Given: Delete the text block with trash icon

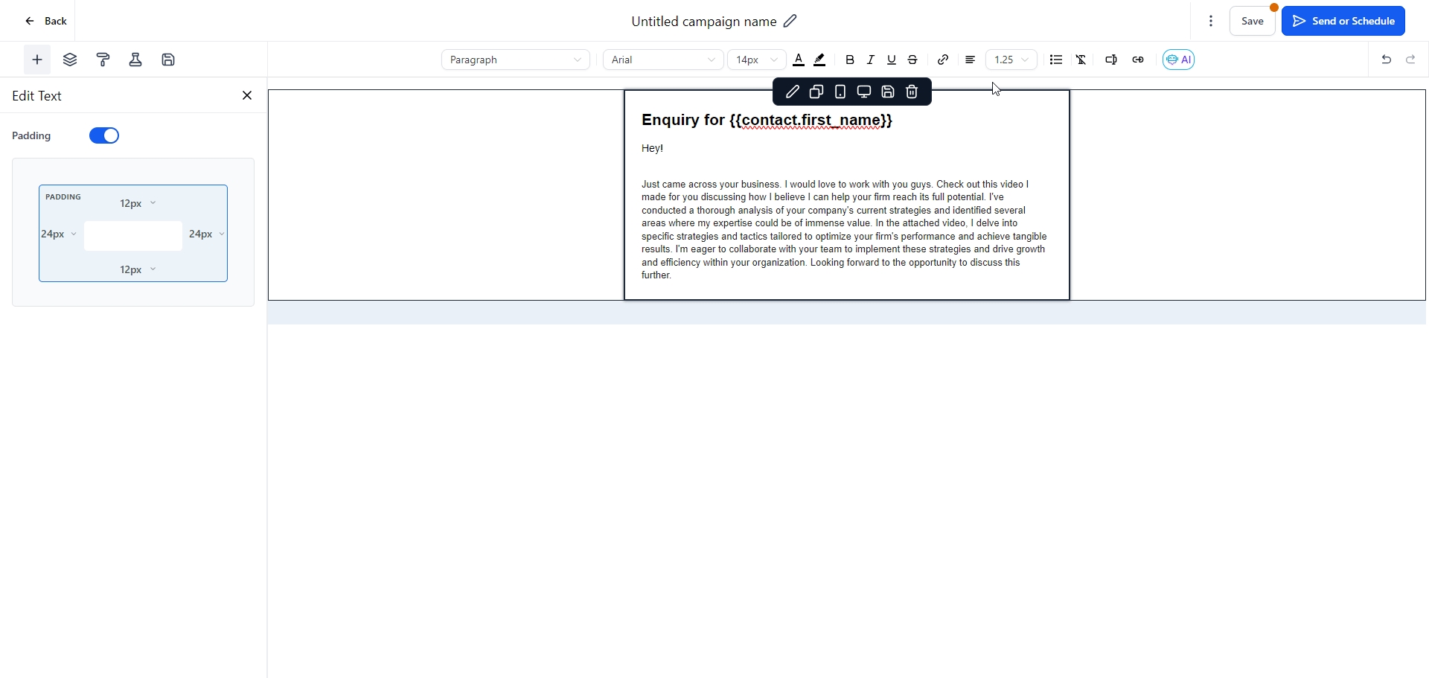Looking at the screenshot, I should click(912, 92).
